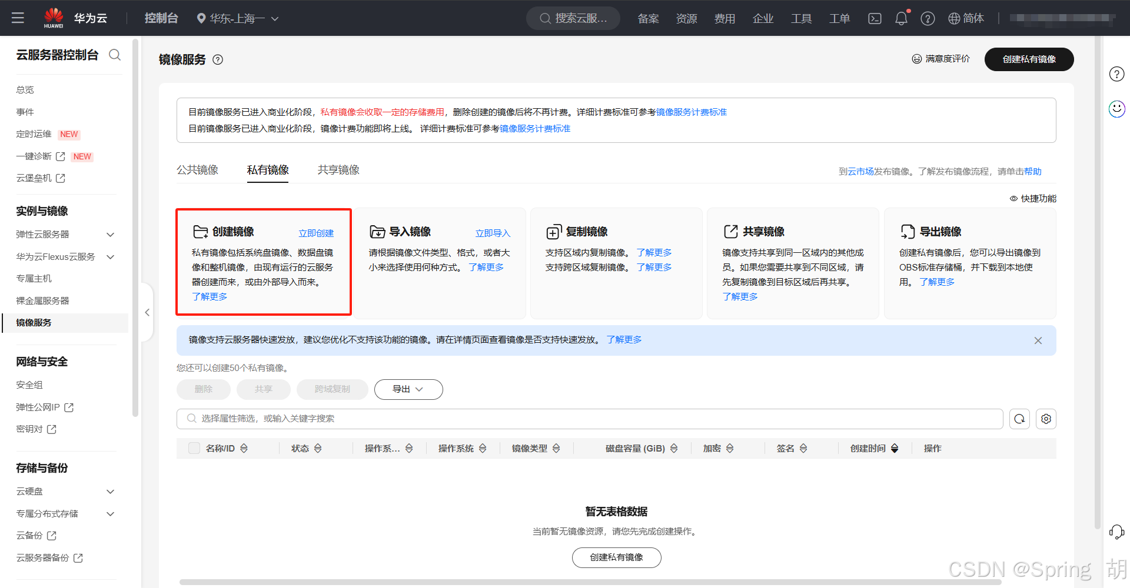Expand 华为云Flexus云服务 sidebar group

click(110, 257)
